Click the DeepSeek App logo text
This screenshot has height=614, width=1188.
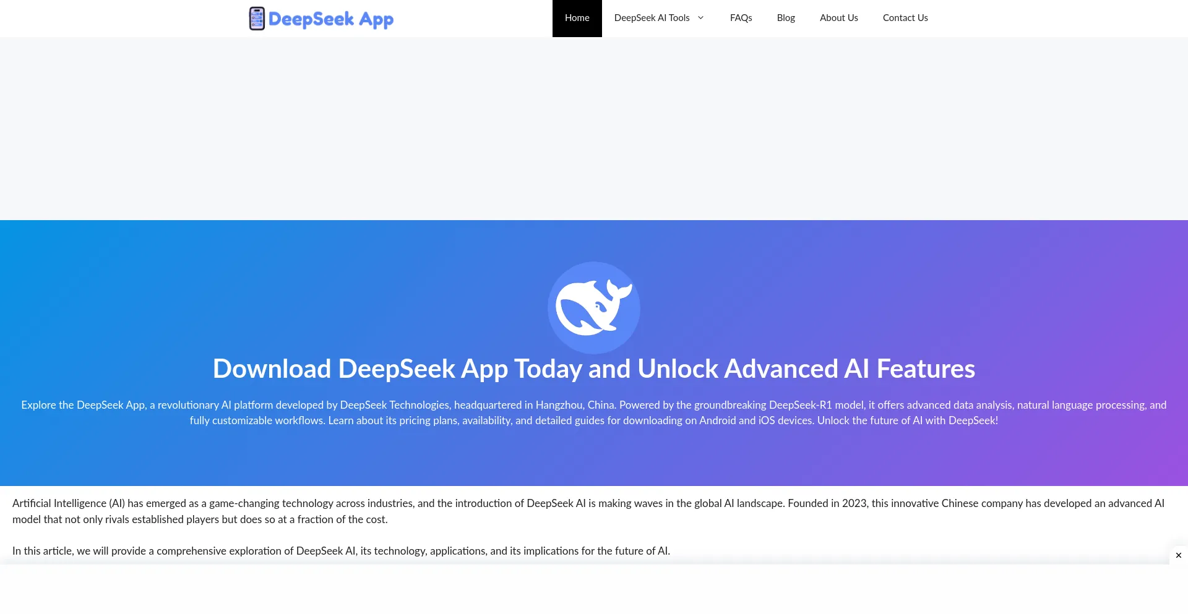point(330,19)
